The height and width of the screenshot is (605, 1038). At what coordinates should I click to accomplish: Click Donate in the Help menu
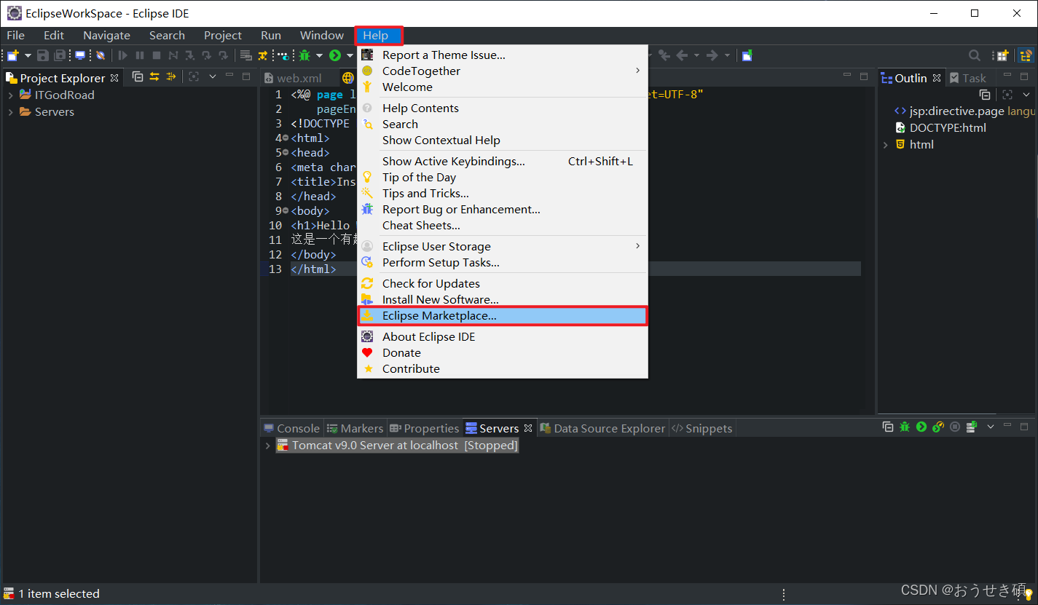503,353
